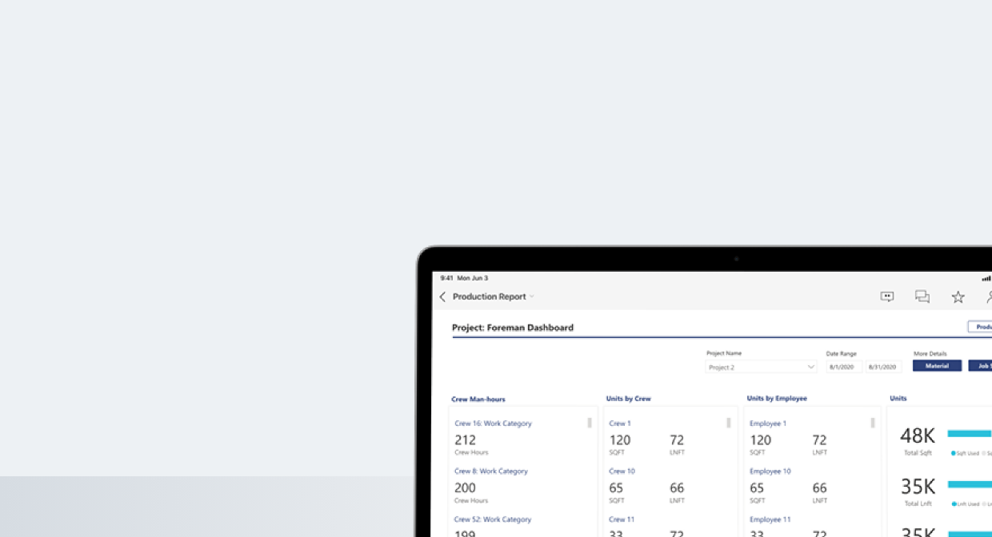Click the Lnft Used legend marker
This screenshot has height=537, width=992.
coord(954,504)
